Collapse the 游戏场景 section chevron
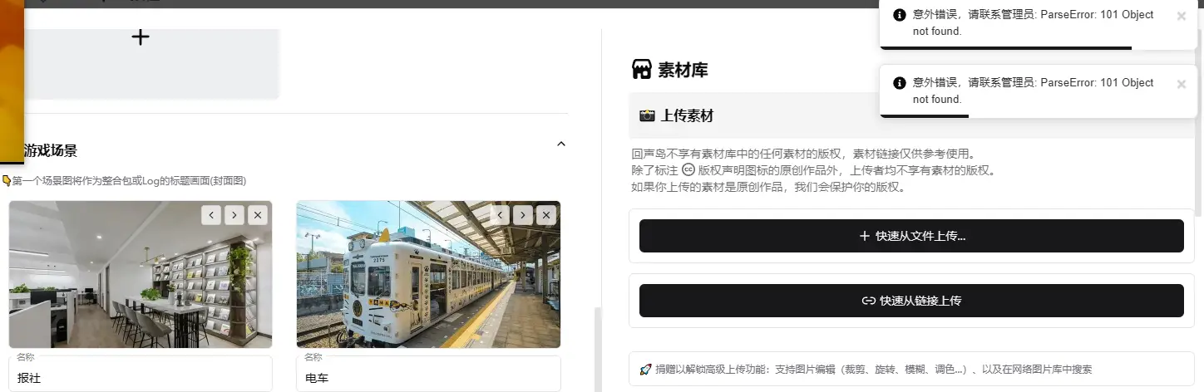The width and height of the screenshot is (1204, 392). 561,144
